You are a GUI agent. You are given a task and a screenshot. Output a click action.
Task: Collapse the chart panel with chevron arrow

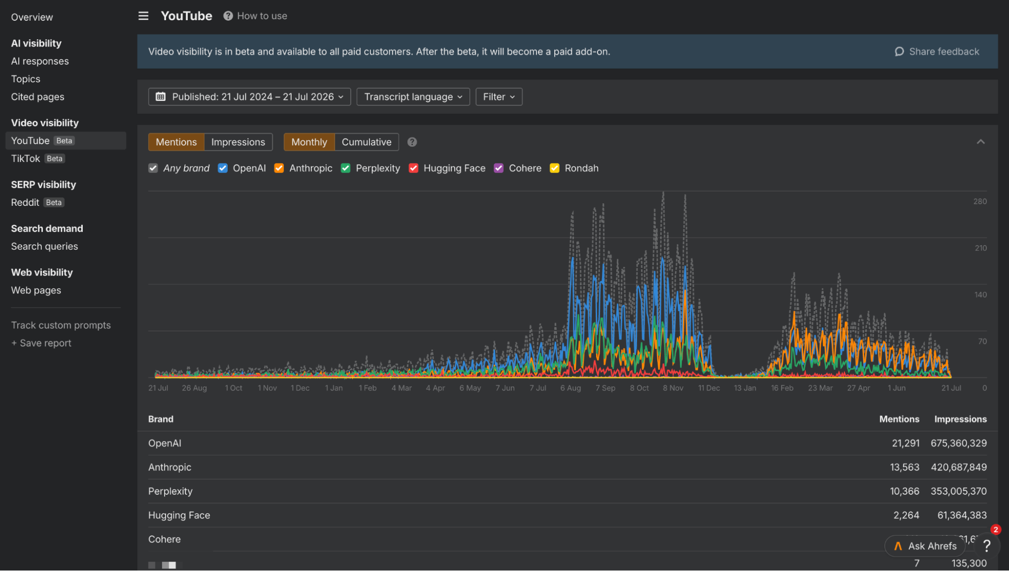tap(980, 142)
